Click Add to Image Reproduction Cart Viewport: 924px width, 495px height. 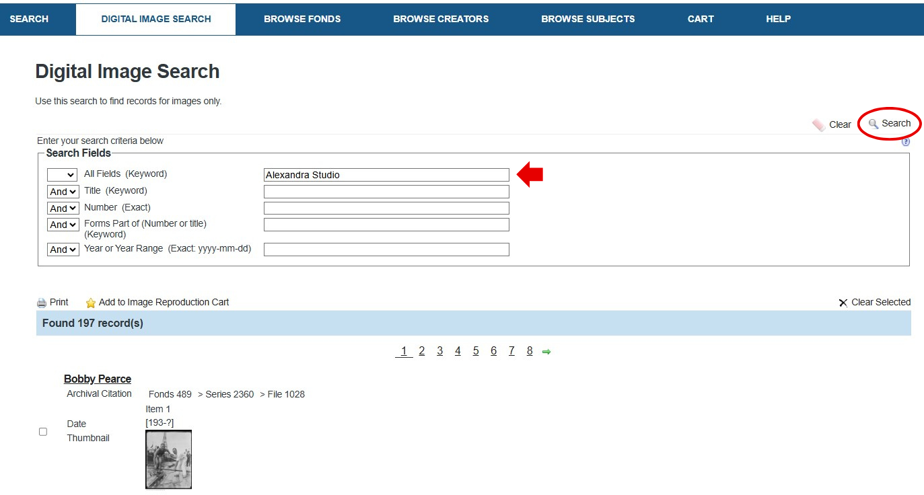coord(164,302)
